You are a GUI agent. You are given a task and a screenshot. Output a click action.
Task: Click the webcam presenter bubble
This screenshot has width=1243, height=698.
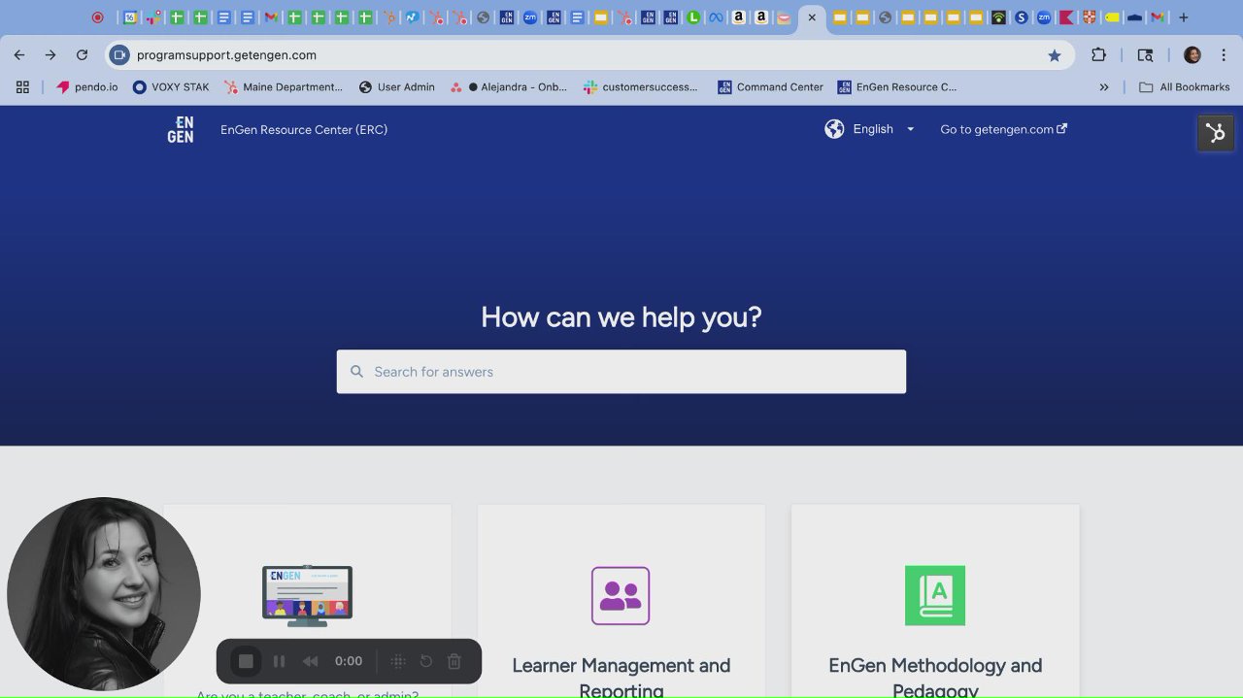click(104, 594)
